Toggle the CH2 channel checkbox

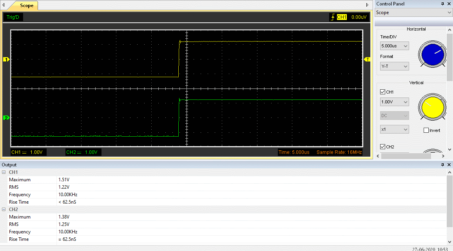382,147
